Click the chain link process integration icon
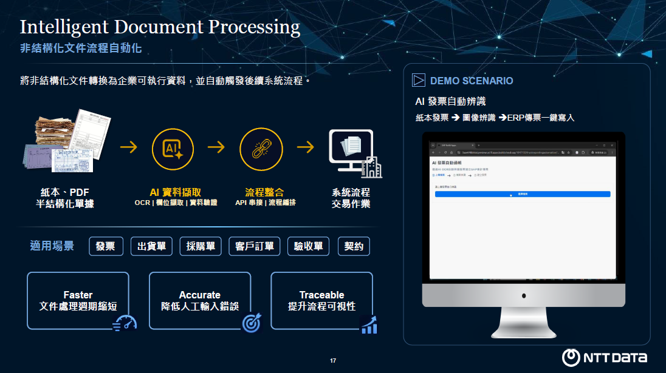666x373 pixels. pos(261,149)
